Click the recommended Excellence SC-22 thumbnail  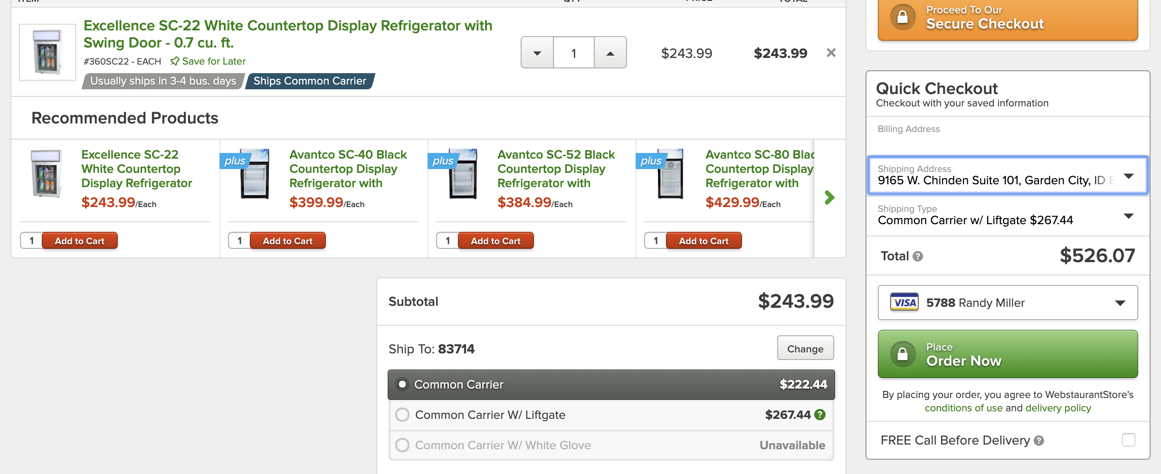click(46, 174)
